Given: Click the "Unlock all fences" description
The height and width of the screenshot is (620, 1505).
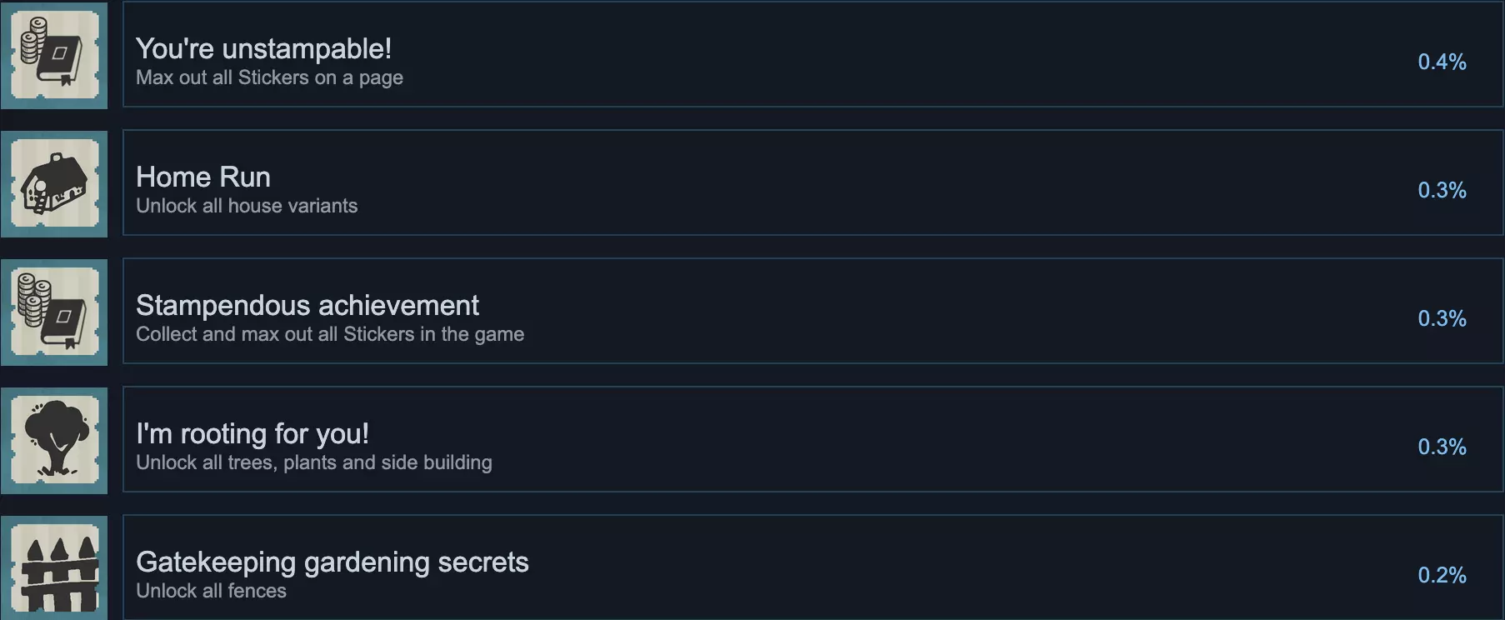Looking at the screenshot, I should pos(211,591).
